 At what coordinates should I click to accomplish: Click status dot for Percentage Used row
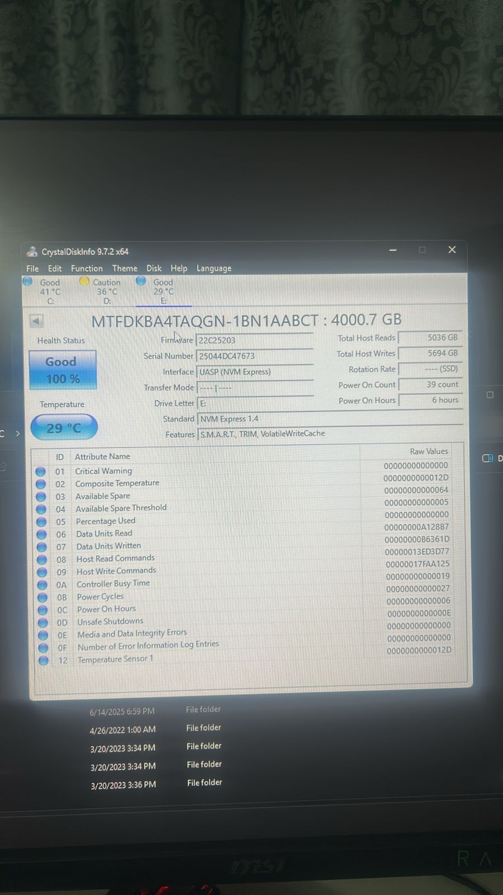point(41,522)
